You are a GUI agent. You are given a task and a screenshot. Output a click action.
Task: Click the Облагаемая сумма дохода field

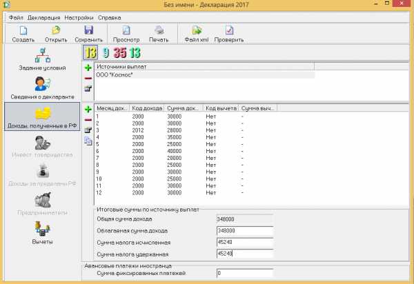click(x=245, y=231)
